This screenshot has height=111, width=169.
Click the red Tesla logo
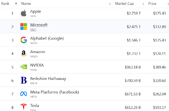click(x=23, y=107)
